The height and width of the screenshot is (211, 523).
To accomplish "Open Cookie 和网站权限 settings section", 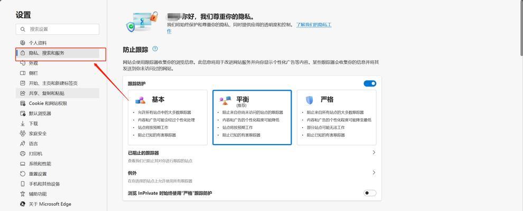I will click(48, 103).
